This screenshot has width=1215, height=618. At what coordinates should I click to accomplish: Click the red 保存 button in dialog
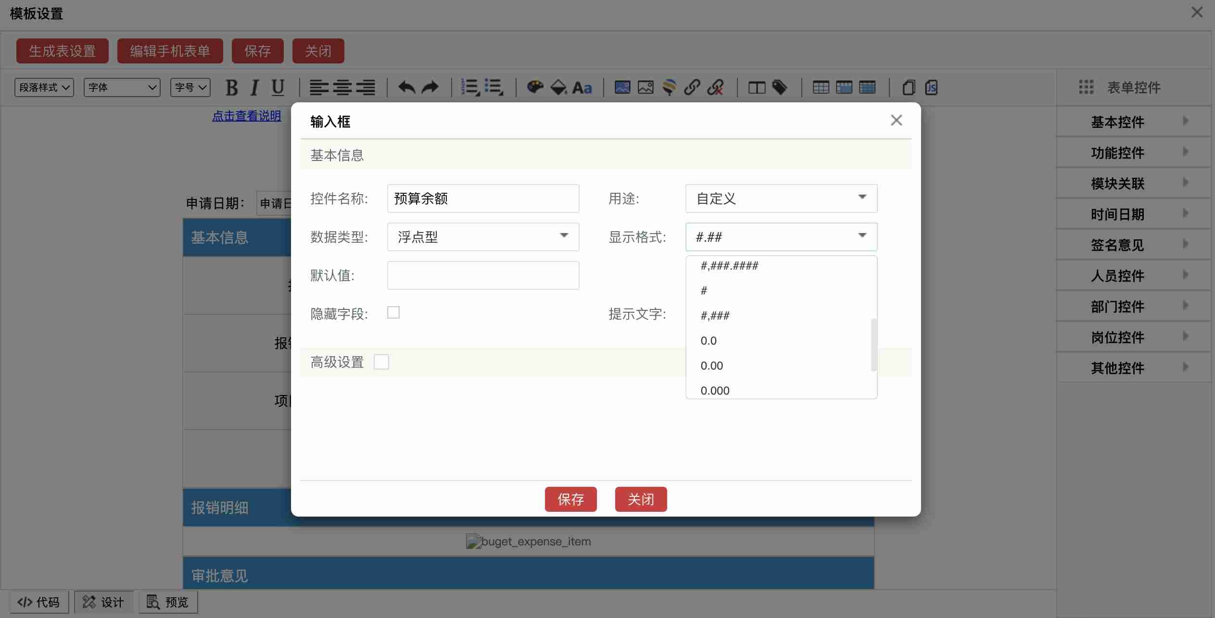pyautogui.click(x=570, y=499)
